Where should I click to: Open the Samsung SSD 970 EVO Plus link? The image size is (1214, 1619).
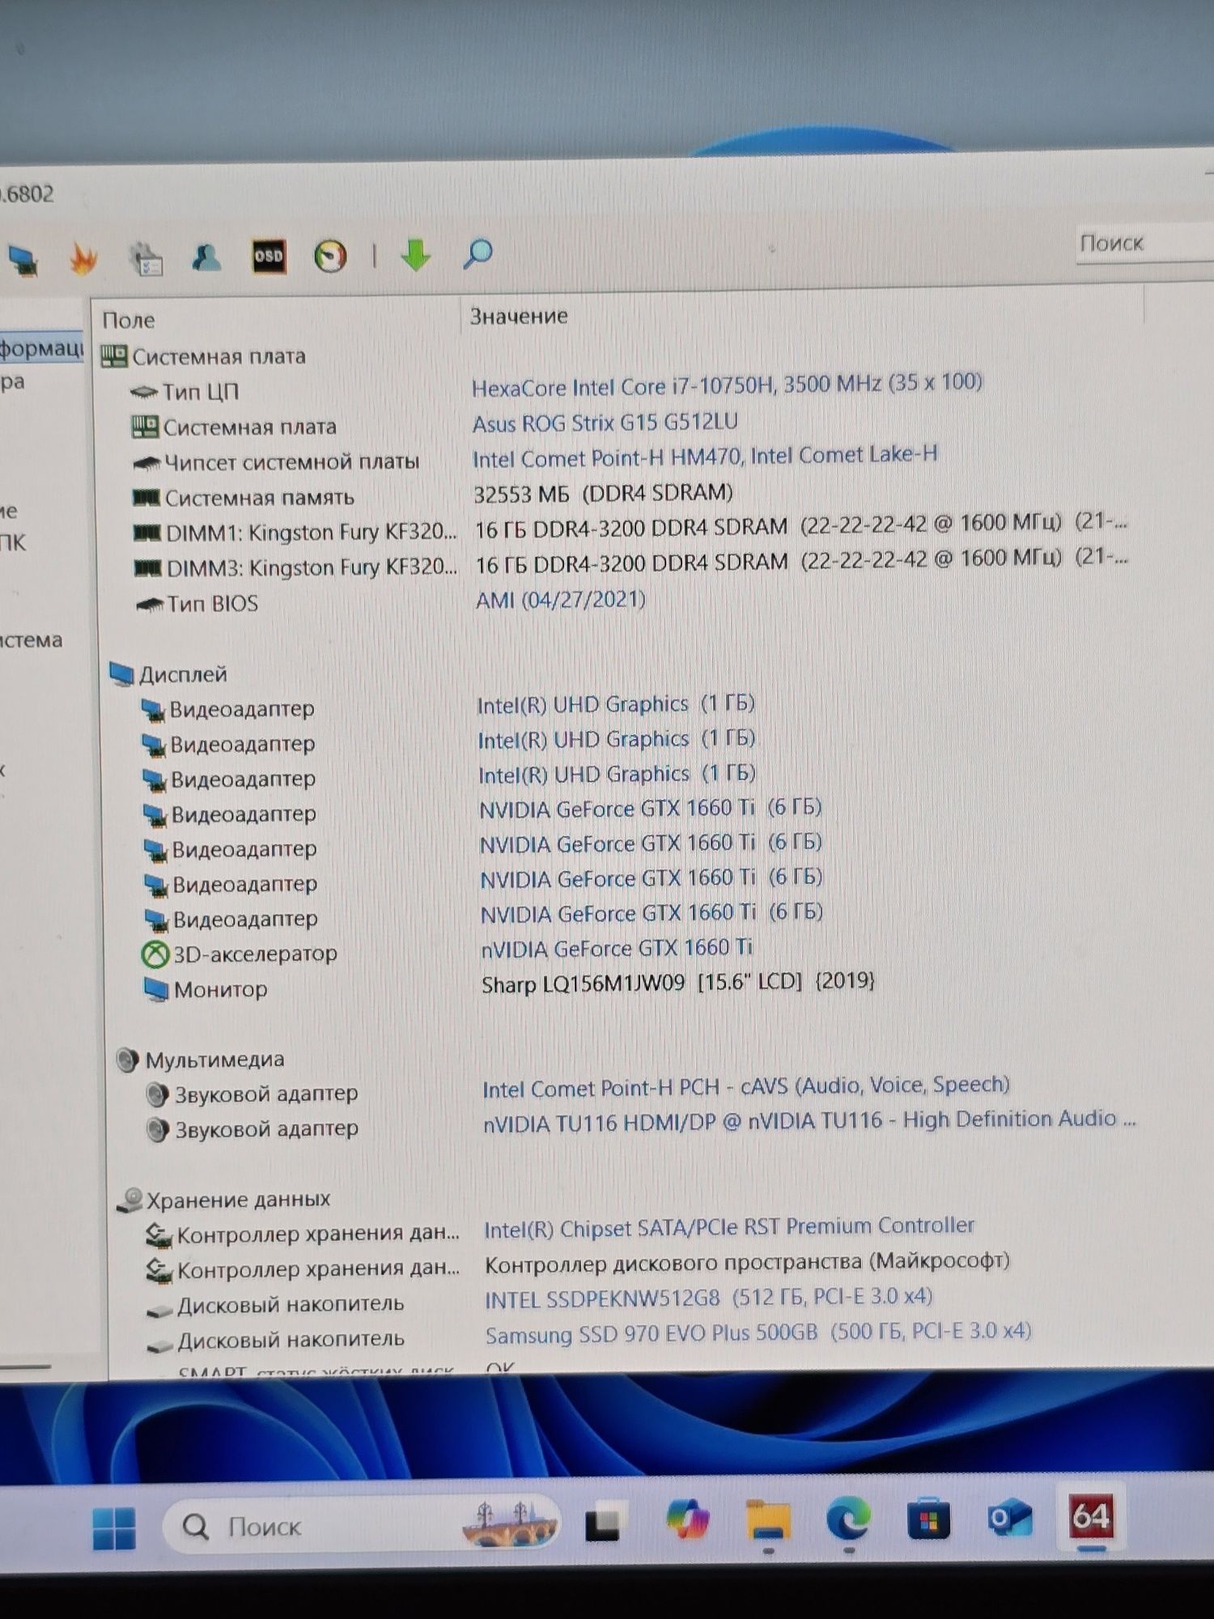[x=758, y=1333]
